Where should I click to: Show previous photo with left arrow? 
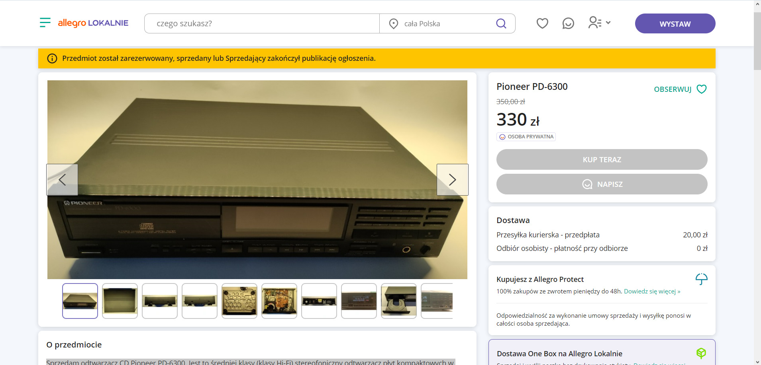[62, 180]
